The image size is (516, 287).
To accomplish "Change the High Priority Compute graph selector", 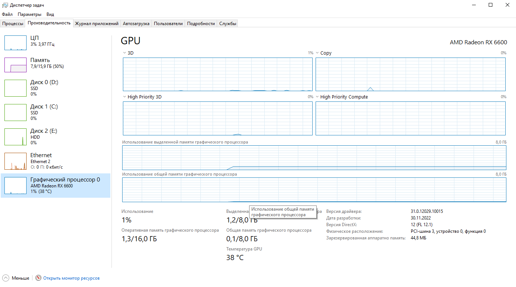I will (317, 97).
